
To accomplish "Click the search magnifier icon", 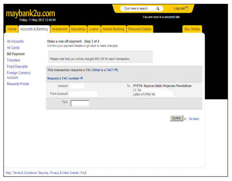I will 158,8.
